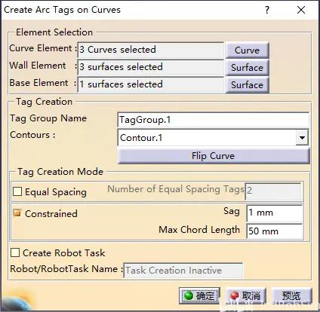Viewport: 320px width, 312px height.
Task: Select the Base Element field
Action: point(150,84)
